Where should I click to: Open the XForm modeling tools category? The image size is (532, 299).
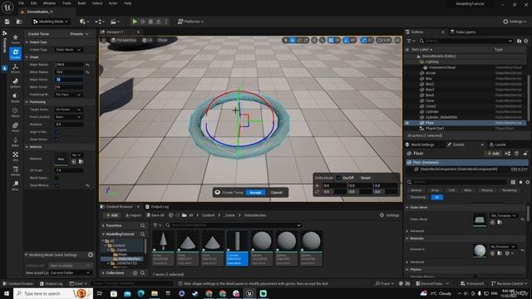click(x=15, y=68)
